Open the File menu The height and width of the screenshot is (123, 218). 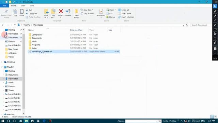4,5
